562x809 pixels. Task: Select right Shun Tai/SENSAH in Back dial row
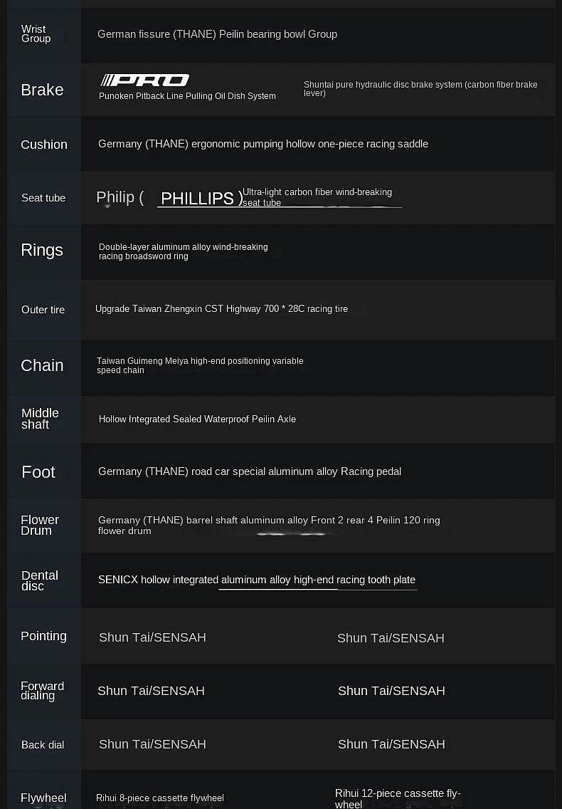pos(391,744)
